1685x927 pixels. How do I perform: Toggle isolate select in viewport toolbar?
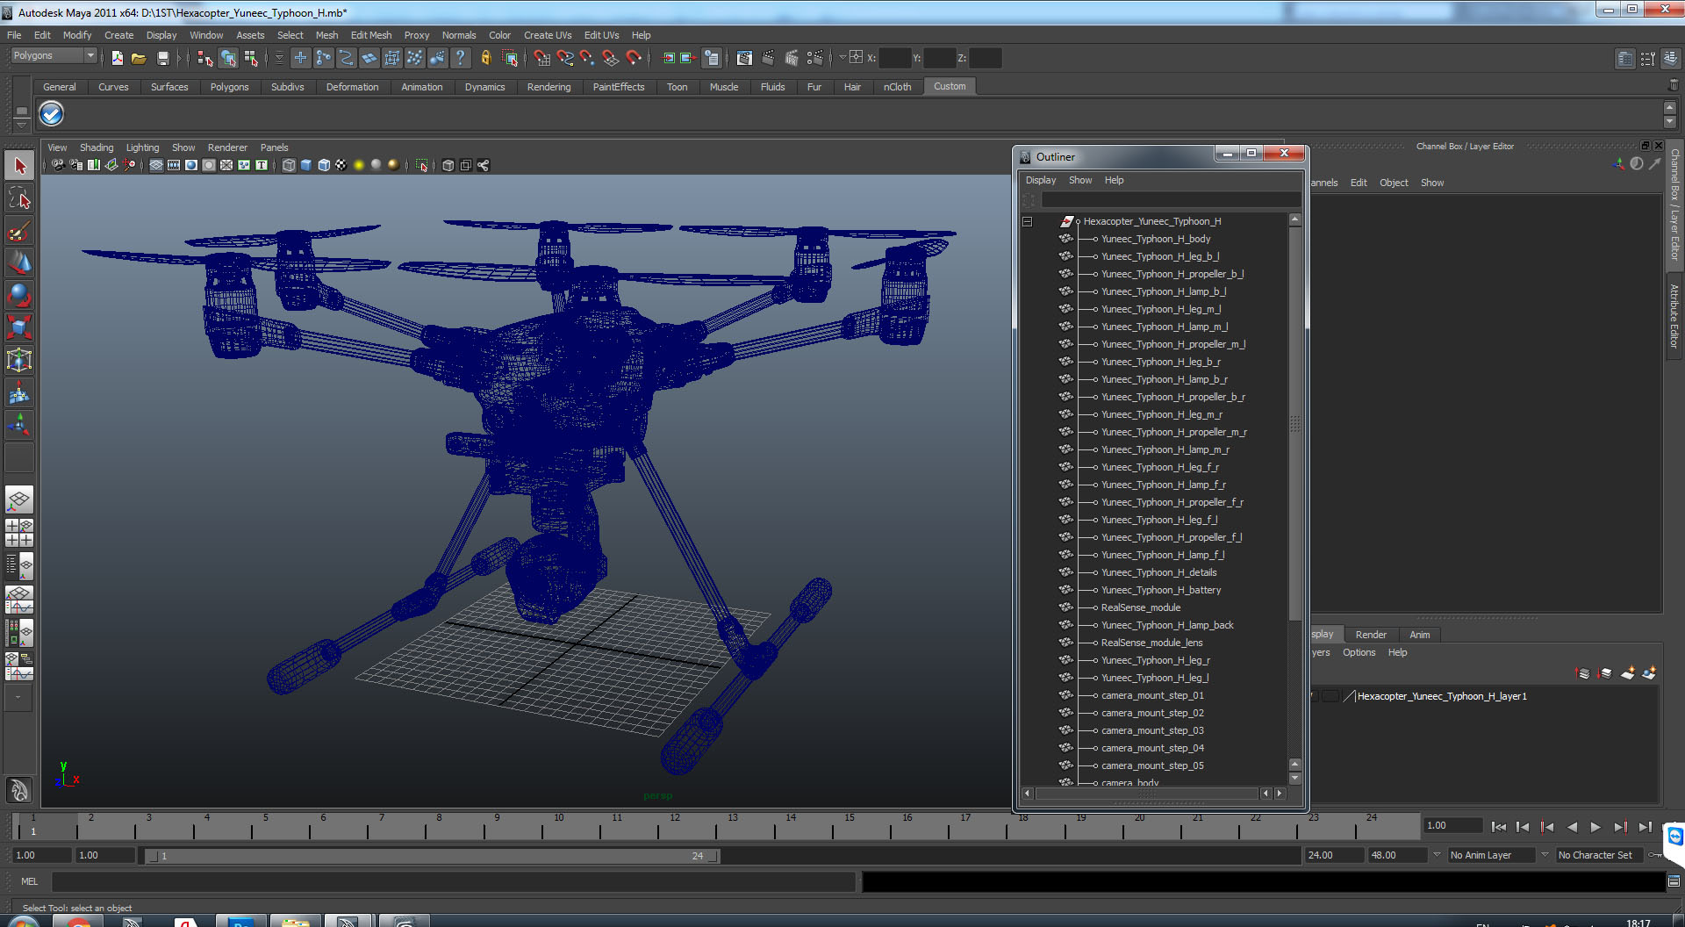[x=422, y=165]
